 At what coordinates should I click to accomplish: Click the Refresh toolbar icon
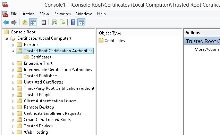[x=54, y=22]
